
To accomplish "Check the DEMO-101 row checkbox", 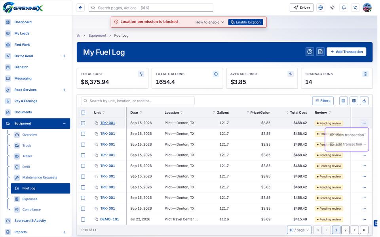I will (83, 219).
